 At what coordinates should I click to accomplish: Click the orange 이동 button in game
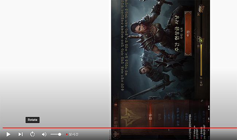click(x=188, y=33)
